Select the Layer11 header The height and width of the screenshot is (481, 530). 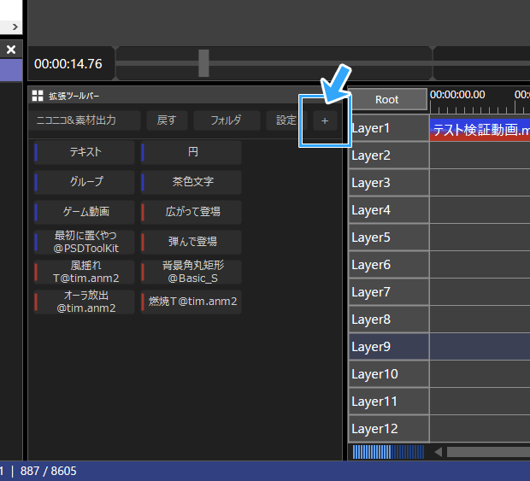click(x=389, y=402)
